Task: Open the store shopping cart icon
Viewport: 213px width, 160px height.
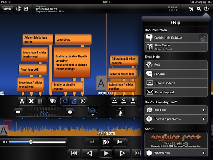Action: click(x=191, y=9)
